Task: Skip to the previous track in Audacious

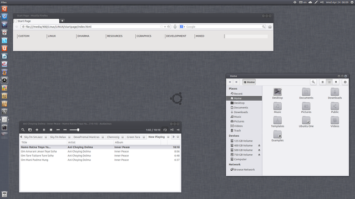Action: click(x=58, y=130)
